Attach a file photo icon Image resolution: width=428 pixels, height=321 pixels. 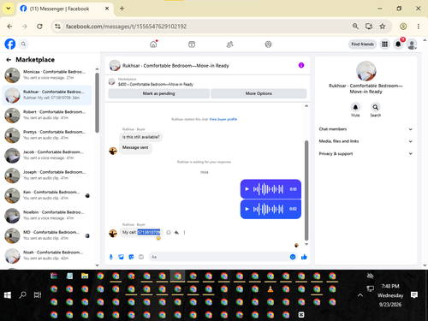(x=122, y=257)
